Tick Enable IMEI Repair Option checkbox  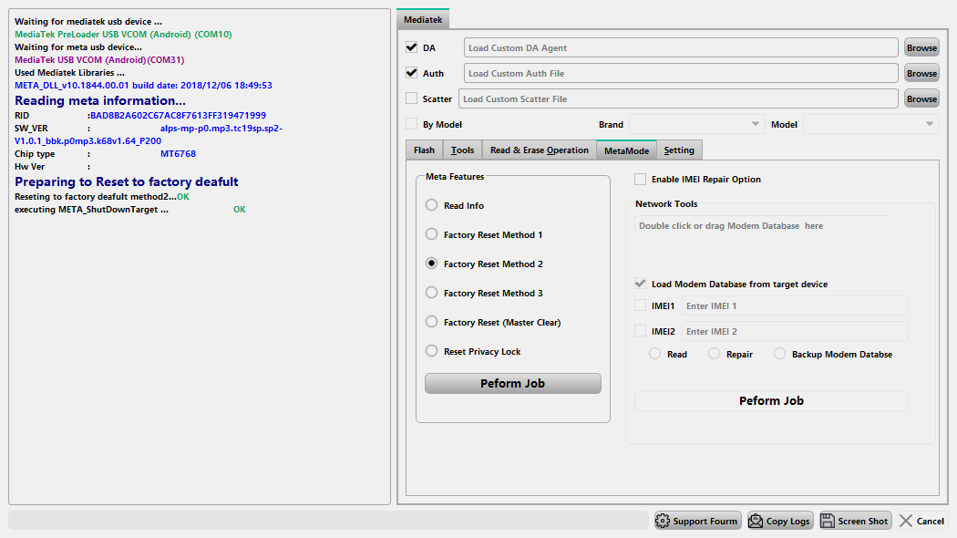tap(641, 180)
